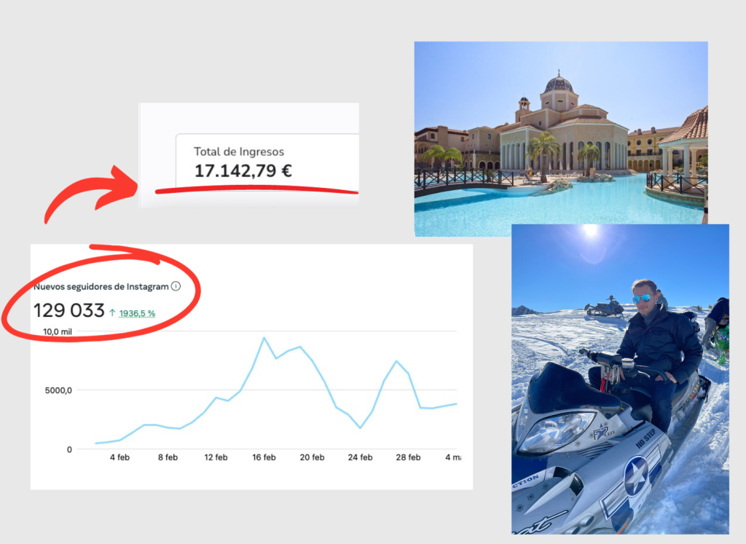This screenshot has width=746, height=544.
Task: Click the dome atop the resort building
Action: (558, 83)
